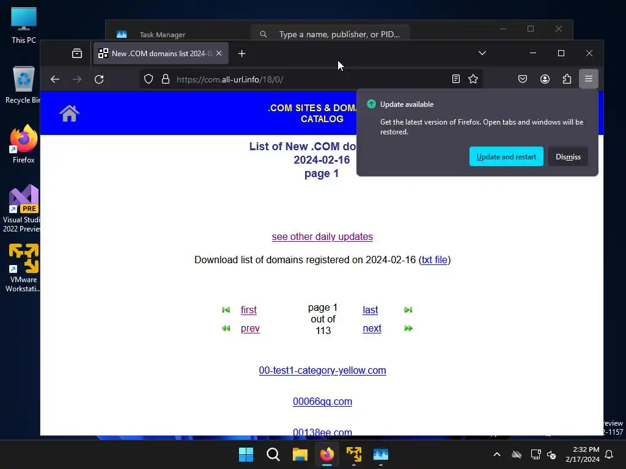Image resolution: width=626 pixels, height=469 pixels.
Task: Click the green previous-page double arrow icon
Action: [x=226, y=328]
